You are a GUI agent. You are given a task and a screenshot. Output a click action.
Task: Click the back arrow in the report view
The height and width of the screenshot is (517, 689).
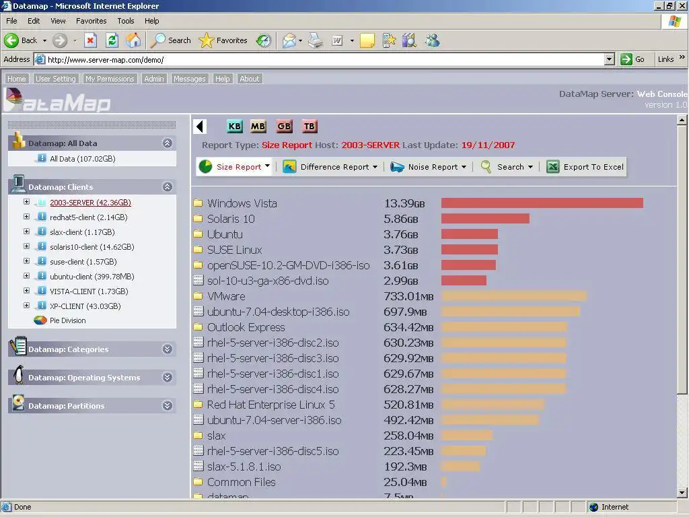click(200, 126)
